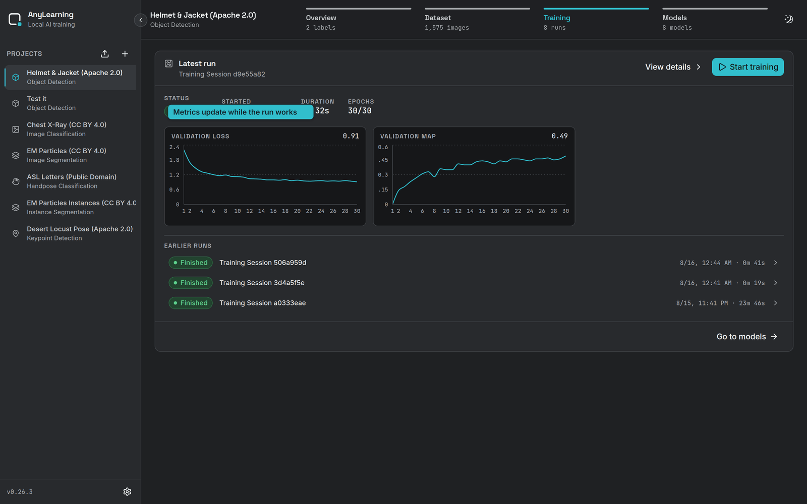807x504 pixels.
Task: Click the Helmet & Jacket project cube icon
Action: pos(16,77)
